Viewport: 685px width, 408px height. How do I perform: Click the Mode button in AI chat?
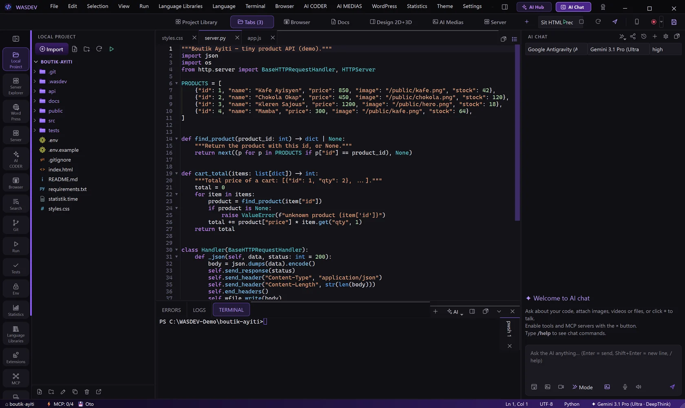pos(583,387)
